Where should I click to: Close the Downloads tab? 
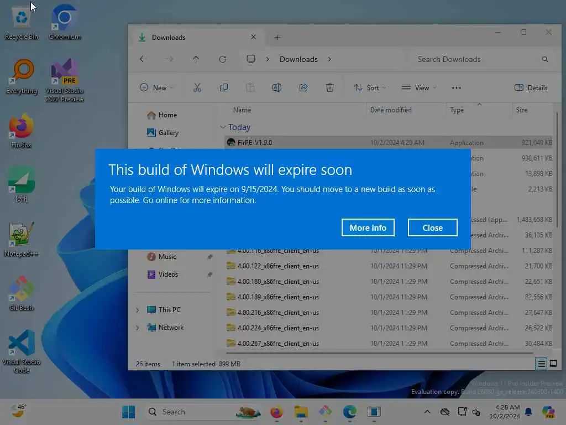point(253,37)
